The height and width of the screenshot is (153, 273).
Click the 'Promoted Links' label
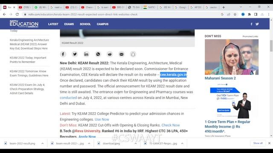(250, 37)
